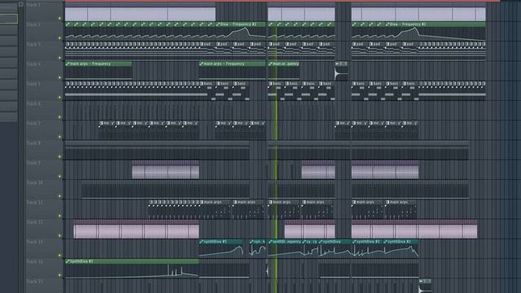Select the Track 12 header label
The height and width of the screenshot is (293, 521).
coord(34,222)
